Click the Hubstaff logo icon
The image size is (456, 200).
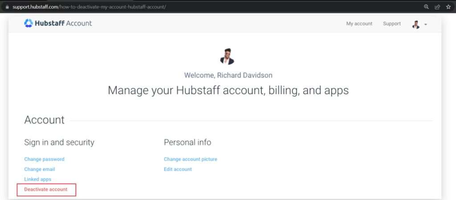28,23
